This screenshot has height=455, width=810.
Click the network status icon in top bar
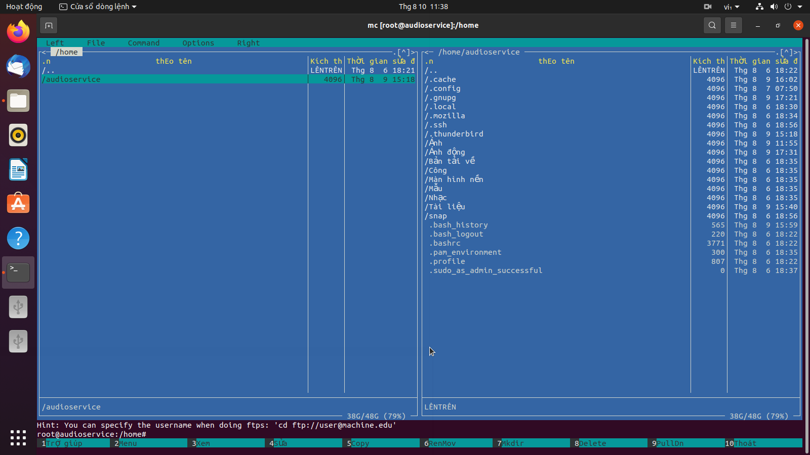759,7
